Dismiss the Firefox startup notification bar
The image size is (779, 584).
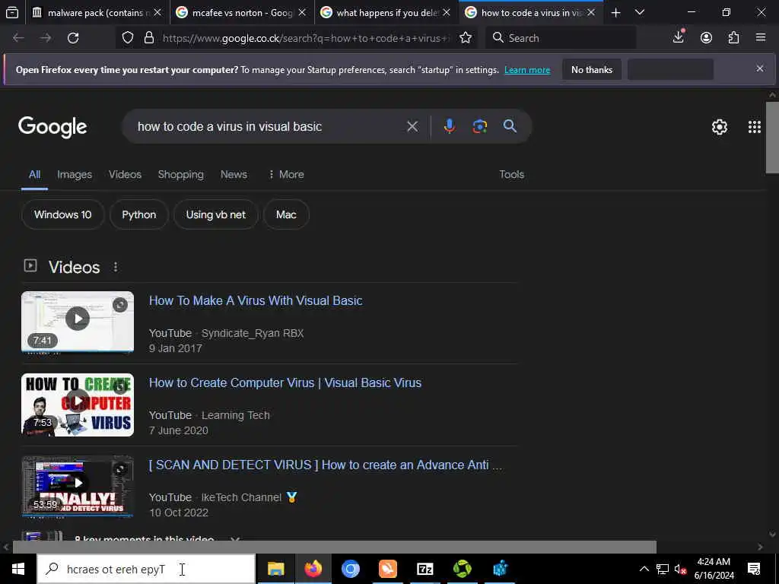(x=760, y=68)
